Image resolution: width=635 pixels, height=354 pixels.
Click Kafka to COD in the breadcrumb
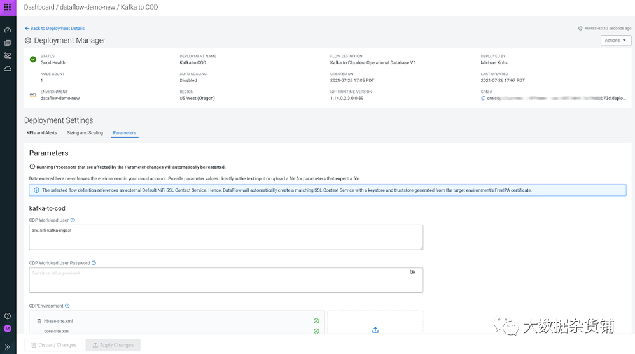tap(139, 7)
